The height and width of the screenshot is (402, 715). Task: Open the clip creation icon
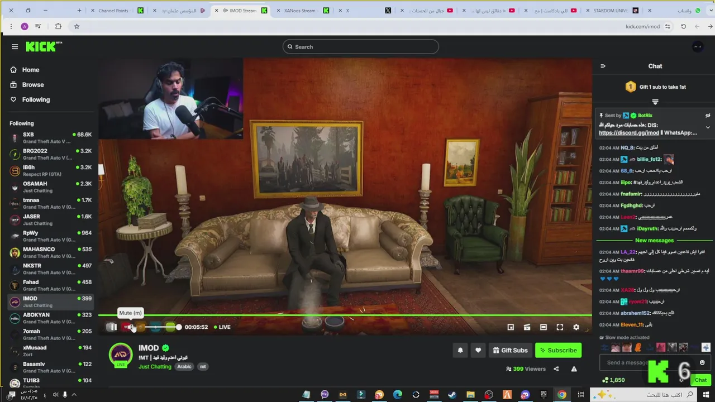(527, 327)
